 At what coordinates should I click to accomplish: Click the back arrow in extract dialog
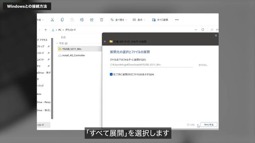click(105, 41)
